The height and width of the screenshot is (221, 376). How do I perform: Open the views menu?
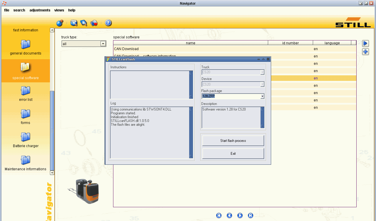click(x=59, y=10)
